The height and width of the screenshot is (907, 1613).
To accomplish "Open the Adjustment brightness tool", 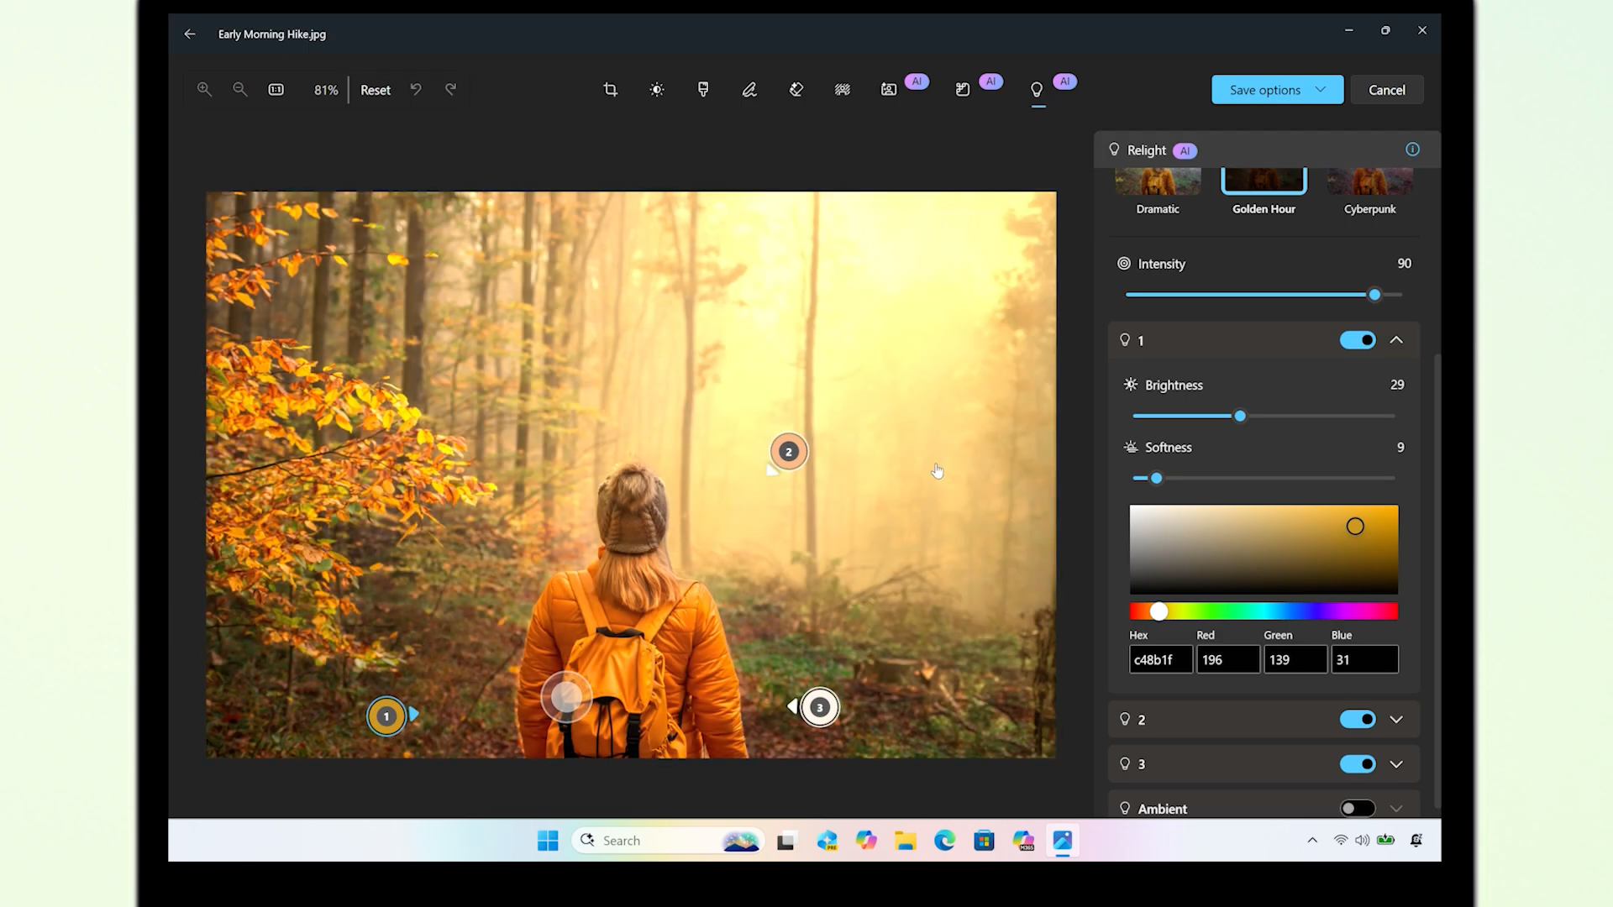I will click(x=657, y=90).
